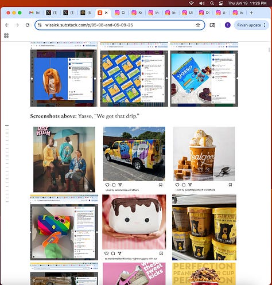Screen dimensions: 272x285
Task: Click the forward navigation arrow
Action: 17,25
